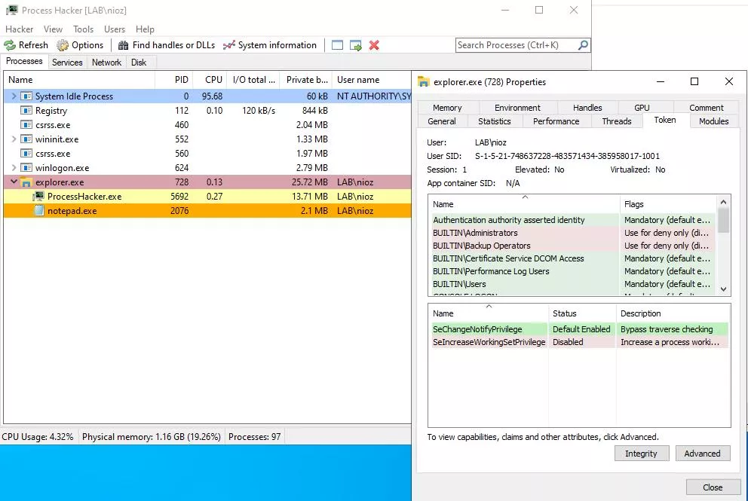748x501 pixels.
Task: Switch to the Modules tab
Action: coord(712,121)
